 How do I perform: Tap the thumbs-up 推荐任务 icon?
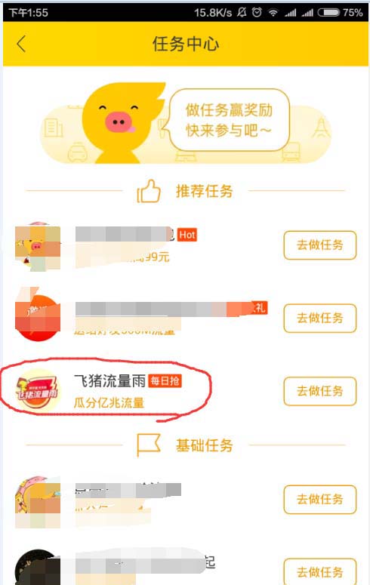[x=149, y=191]
